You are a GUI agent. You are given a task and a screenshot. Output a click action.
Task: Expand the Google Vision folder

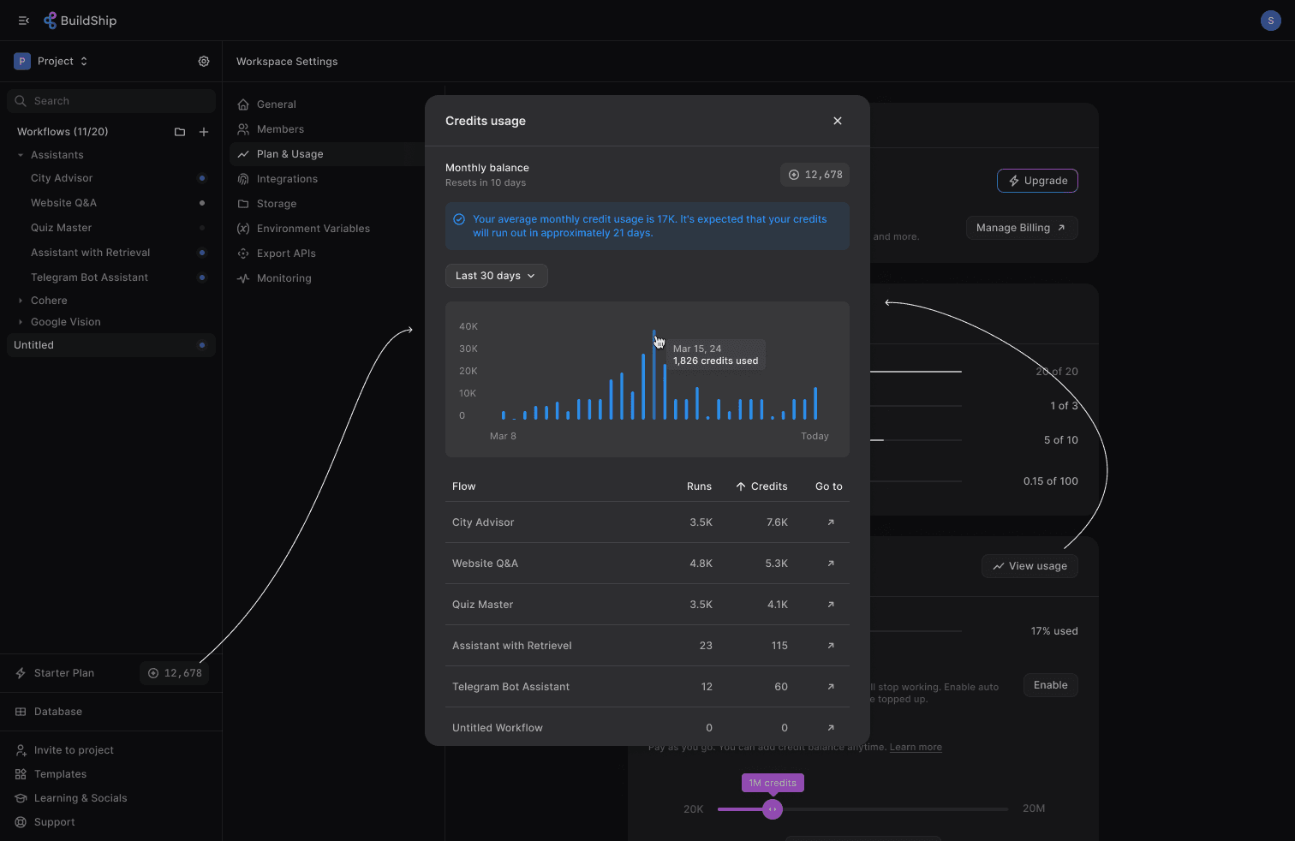(x=21, y=322)
